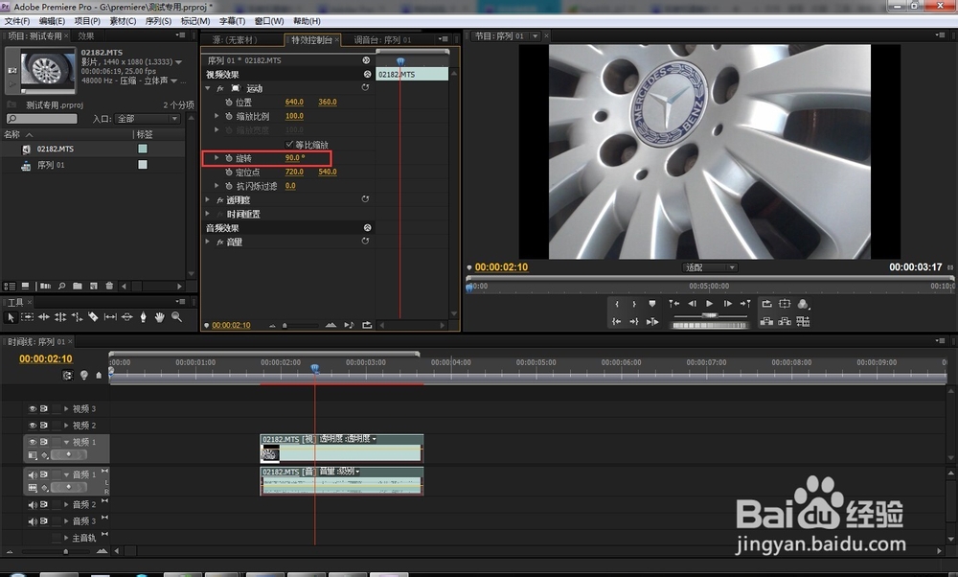Switch project panel to list view
The width and height of the screenshot is (958, 577).
point(10,286)
